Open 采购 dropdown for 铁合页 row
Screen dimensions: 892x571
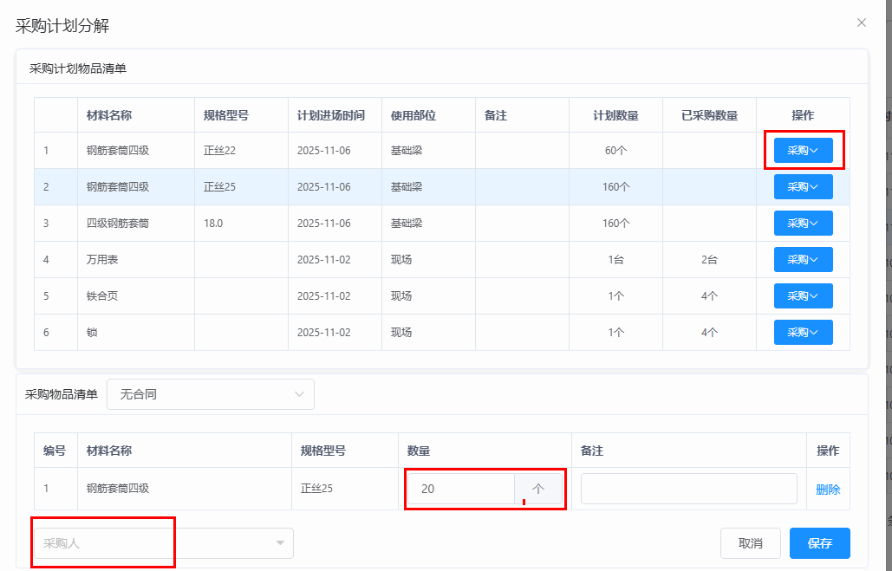803,296
